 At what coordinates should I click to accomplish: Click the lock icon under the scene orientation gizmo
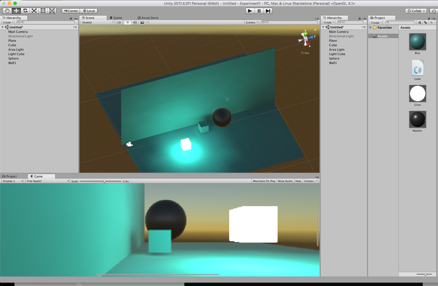click(x=315, y=29)
